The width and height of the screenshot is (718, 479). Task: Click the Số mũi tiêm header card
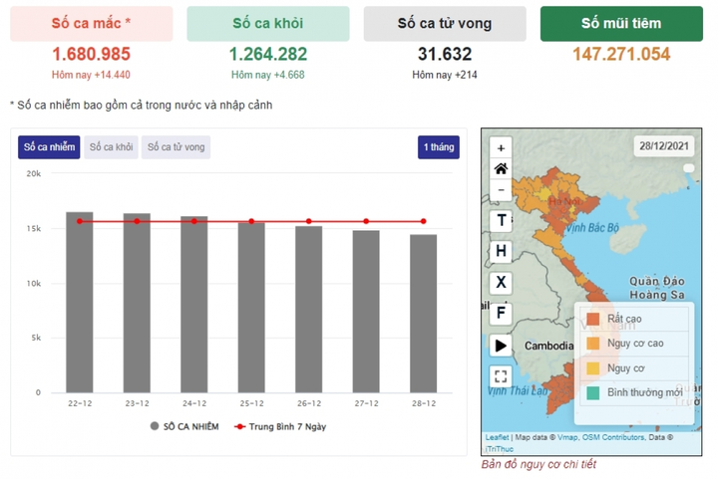pos(621,24)
